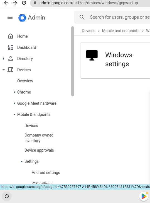Viewport: 150px width, 203px height.
Task: Collapse the Settings subsection arrow
Action: (x=22, y=161)
